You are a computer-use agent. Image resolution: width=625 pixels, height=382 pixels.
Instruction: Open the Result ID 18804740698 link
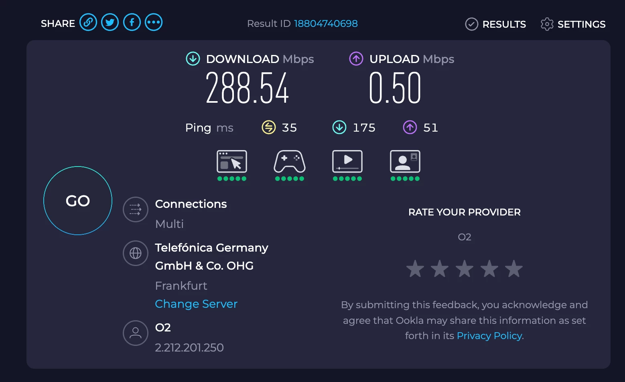[326, 24]
